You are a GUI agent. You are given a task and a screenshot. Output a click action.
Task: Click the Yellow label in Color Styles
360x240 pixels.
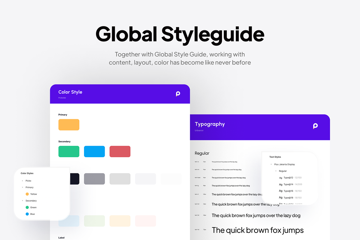point(34,194)
